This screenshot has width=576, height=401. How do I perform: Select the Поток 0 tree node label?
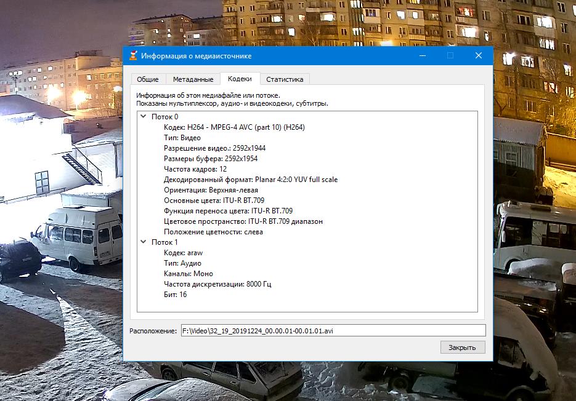coord(164,117)
